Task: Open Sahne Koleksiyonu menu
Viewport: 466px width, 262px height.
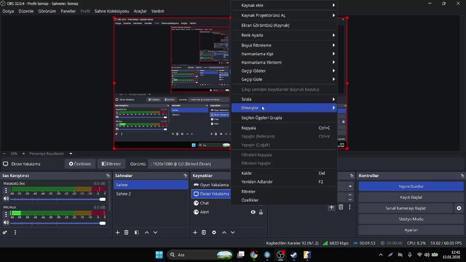Action: 112,11
